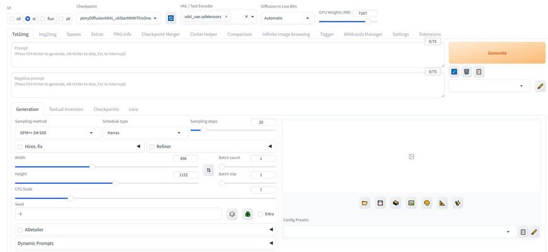The height and width of the screenshot is (252, 548).
Task: Open the Schedule type dropdown
Action: coord(145,133)
